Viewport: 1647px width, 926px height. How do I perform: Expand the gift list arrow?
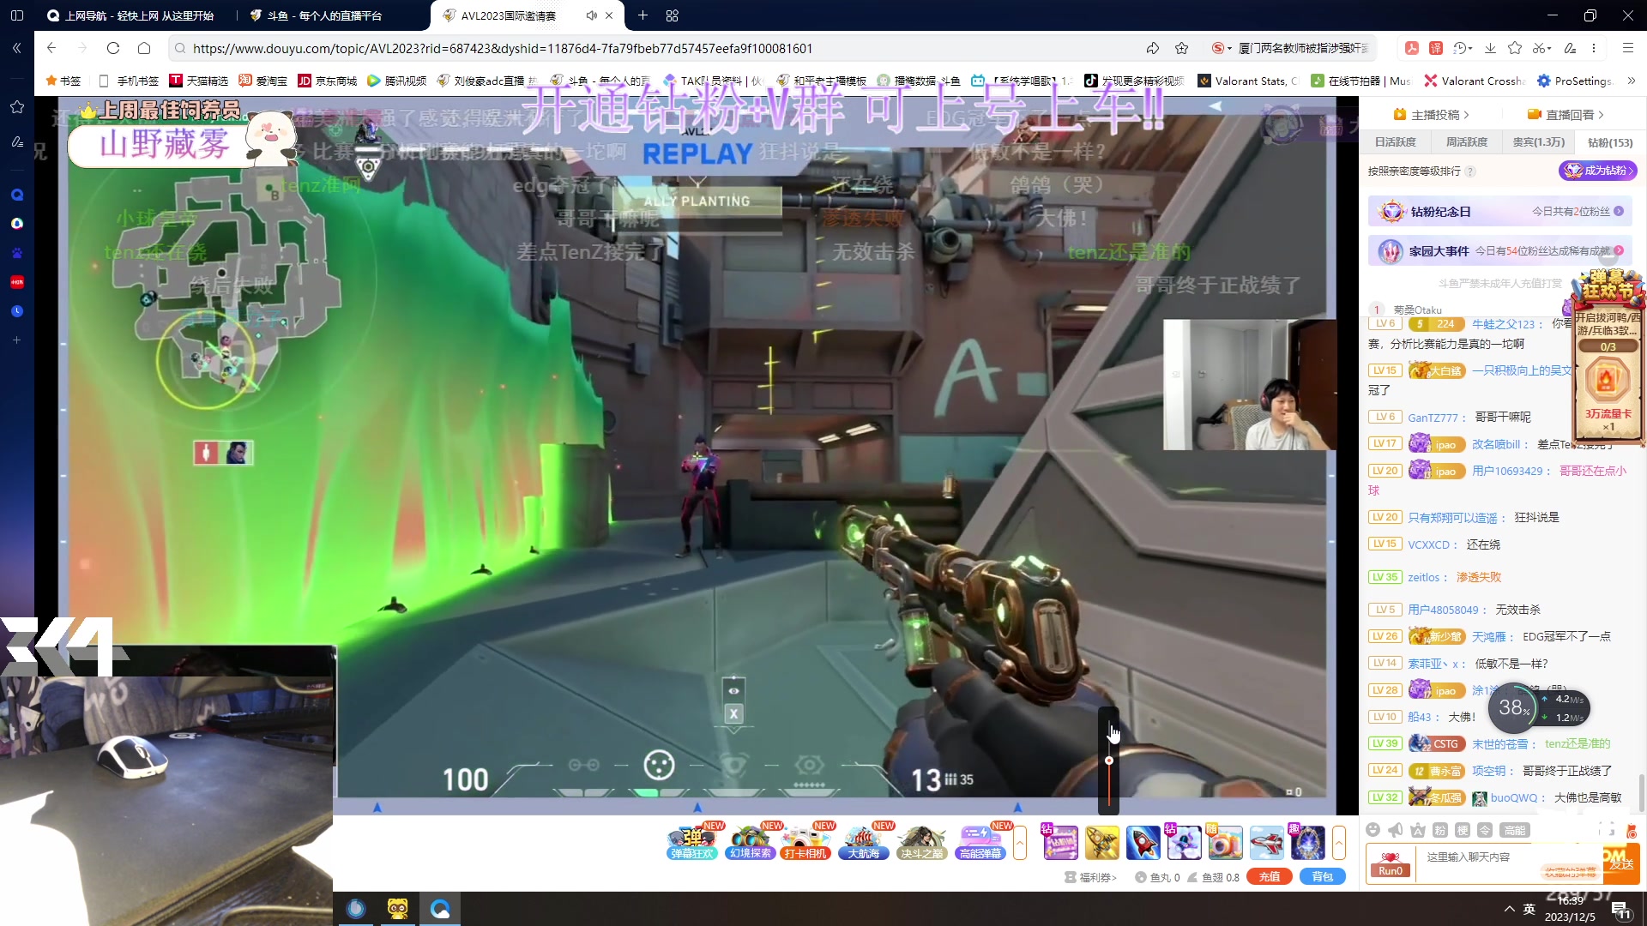(x=1338, y=843)
